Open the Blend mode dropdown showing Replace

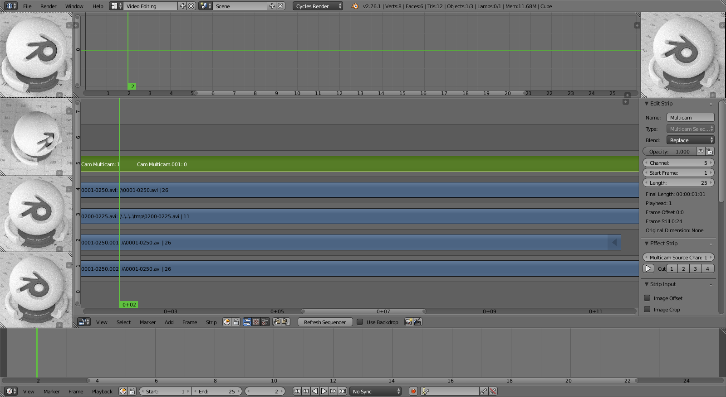coord(690,140)
